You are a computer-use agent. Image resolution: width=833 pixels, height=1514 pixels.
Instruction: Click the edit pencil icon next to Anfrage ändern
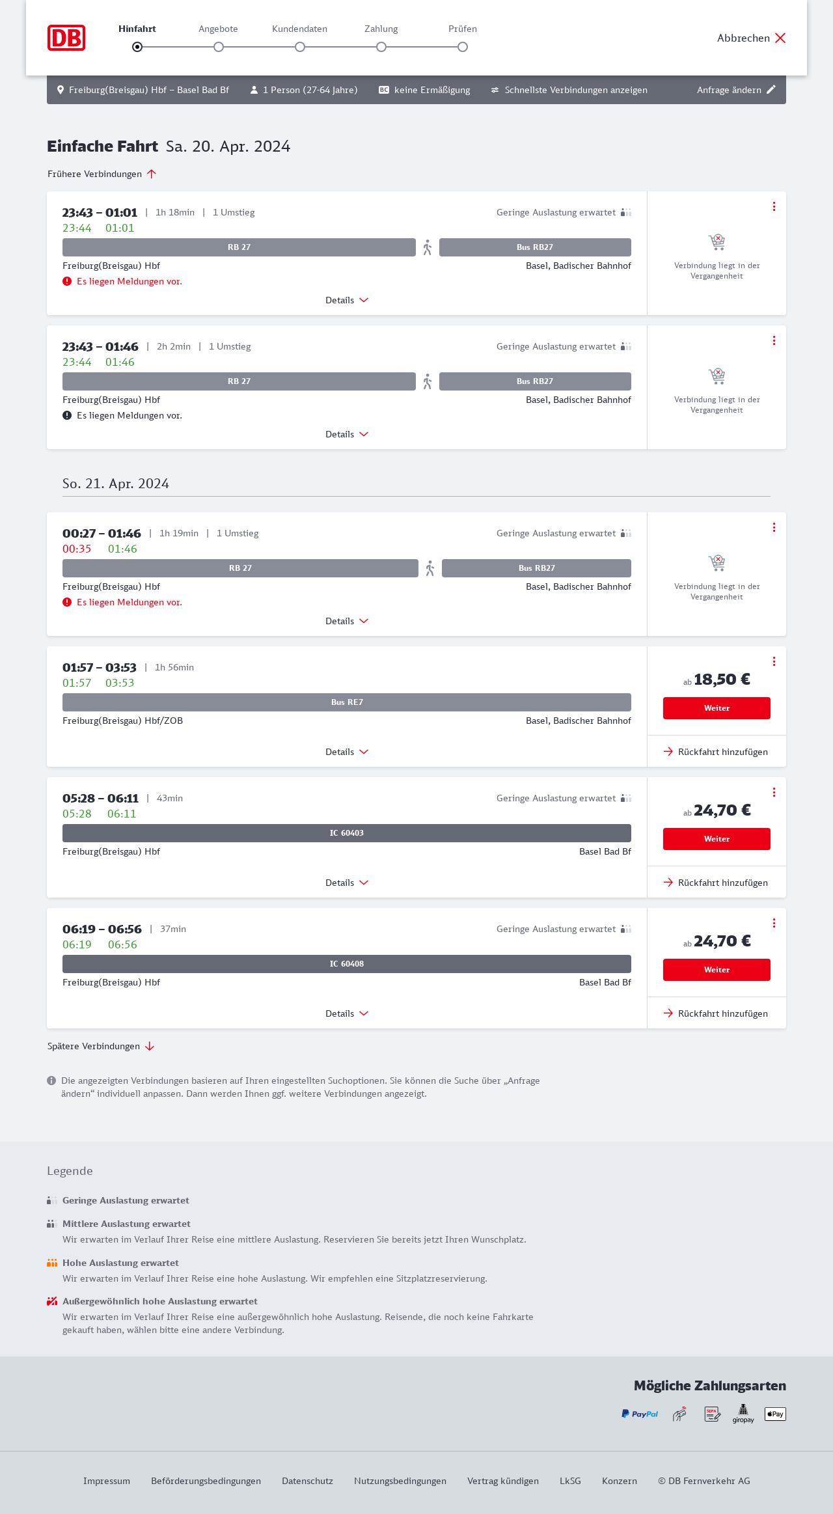(771, 90)
